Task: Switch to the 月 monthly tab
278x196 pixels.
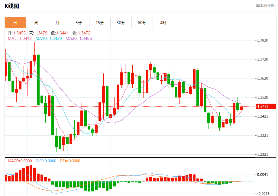Action: 57,23
